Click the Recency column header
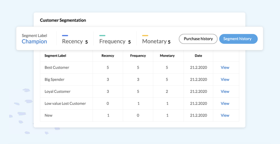 [x=108, y=56]
